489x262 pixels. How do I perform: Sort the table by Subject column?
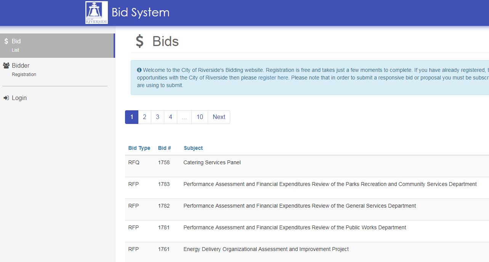[193, 148]
